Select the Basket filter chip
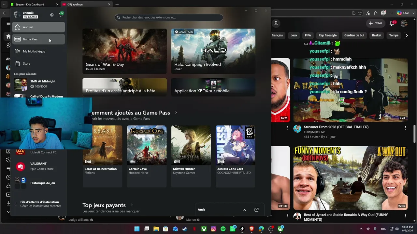Image resolution: width=417 pixels, height=234 pixels. [377, 35]
